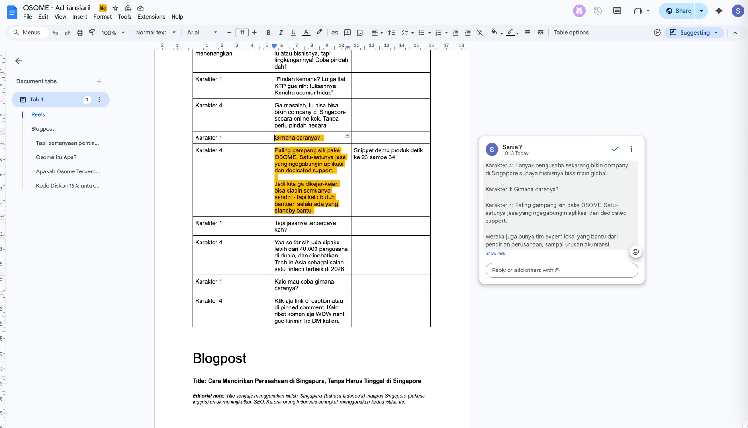The width and height of the screenshot is (748, 428).
Task: Toggle bold formatting
Action: [x=268, y=33]
